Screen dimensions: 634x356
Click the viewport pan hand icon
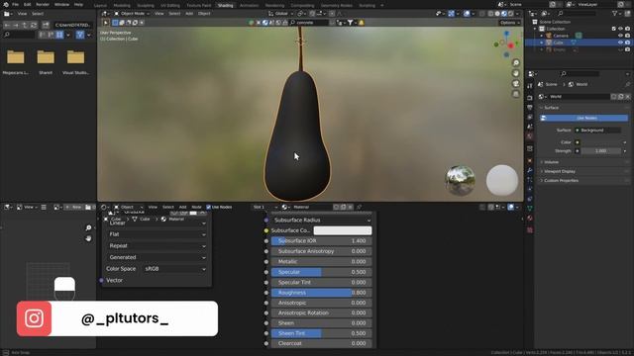[516, 73]
